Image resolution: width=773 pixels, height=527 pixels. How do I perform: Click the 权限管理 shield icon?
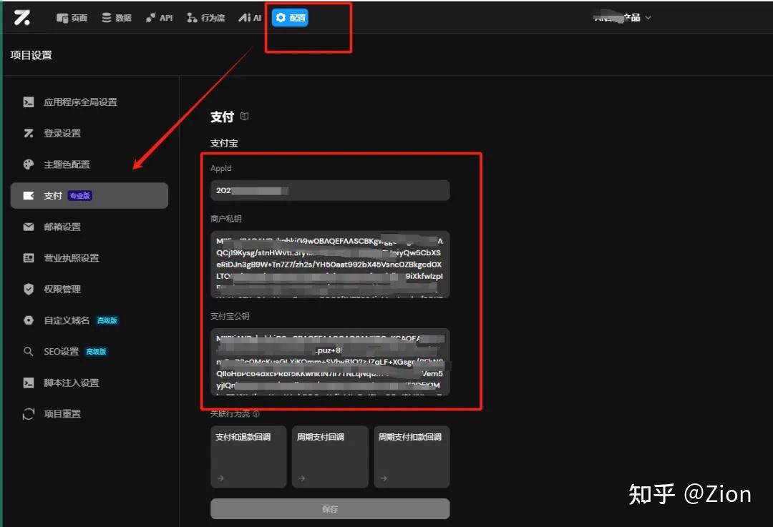point(29,289)
